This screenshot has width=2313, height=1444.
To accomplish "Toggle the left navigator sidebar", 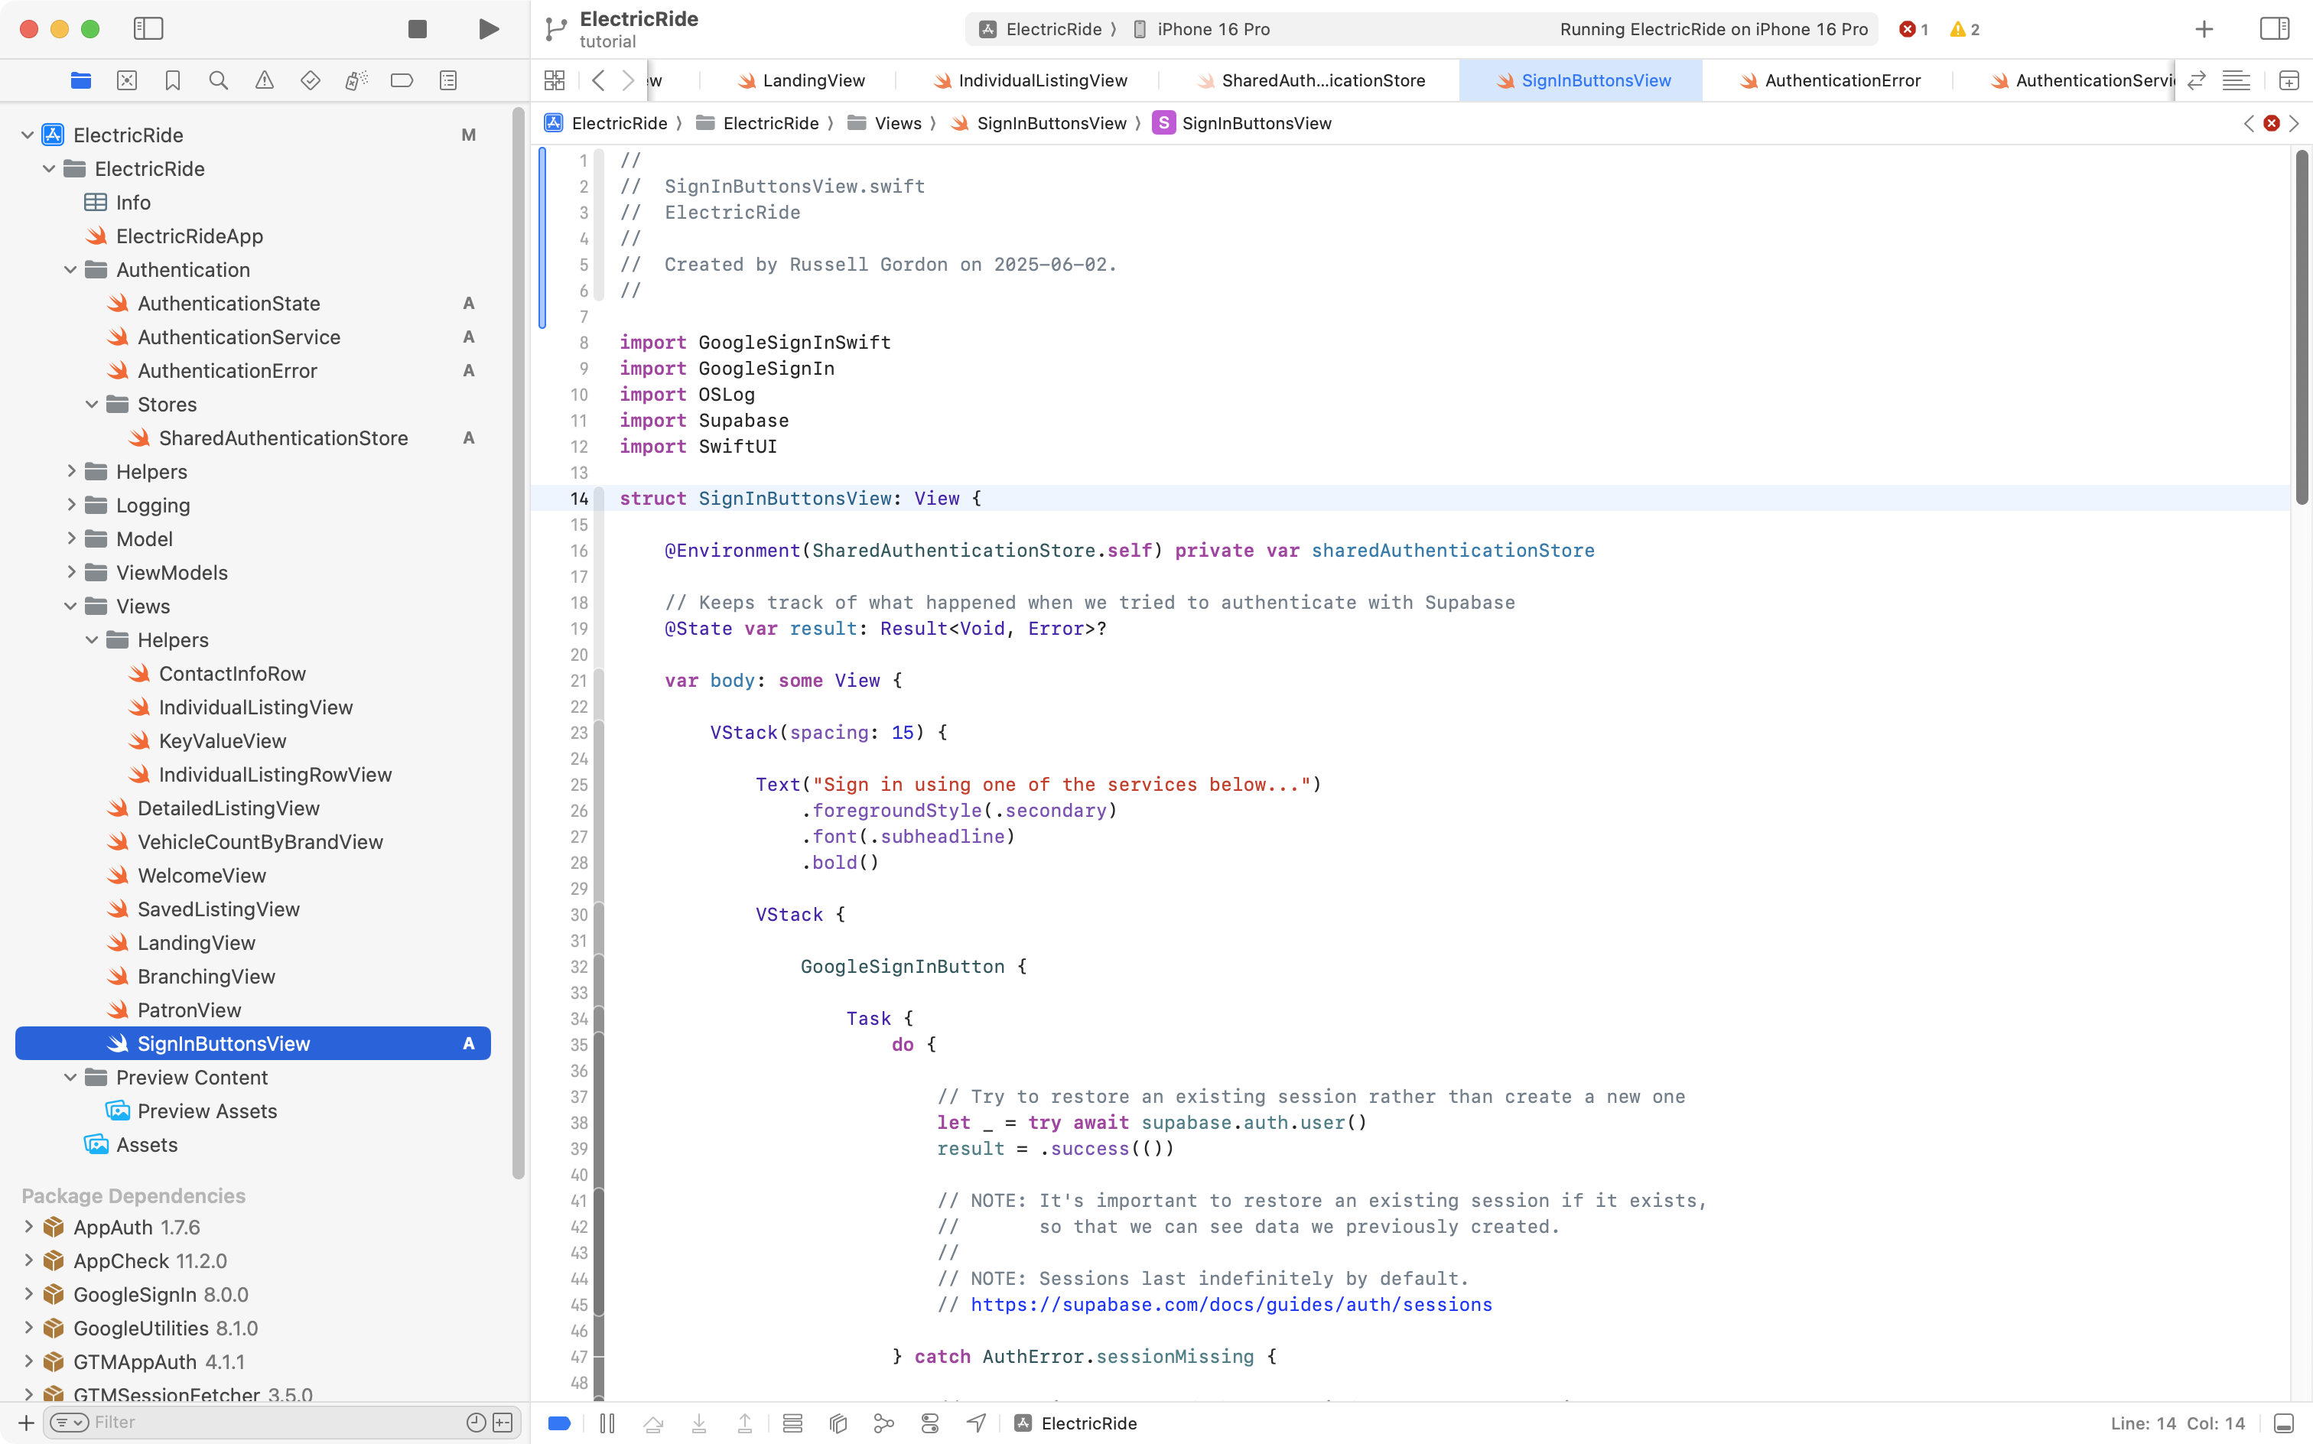I will (148, 28).
